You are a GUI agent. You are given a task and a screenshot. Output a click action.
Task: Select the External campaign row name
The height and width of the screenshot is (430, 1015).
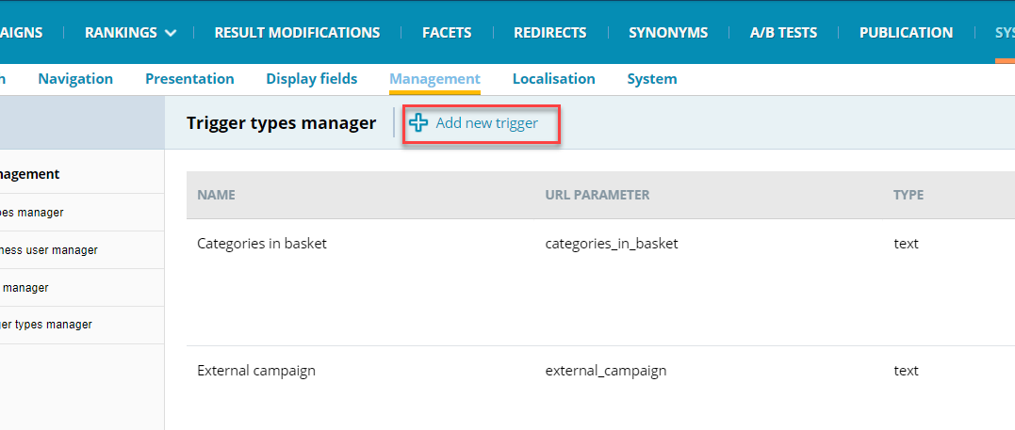point(256,371)
